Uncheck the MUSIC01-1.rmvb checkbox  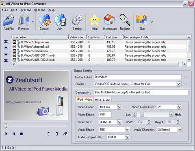14,56
